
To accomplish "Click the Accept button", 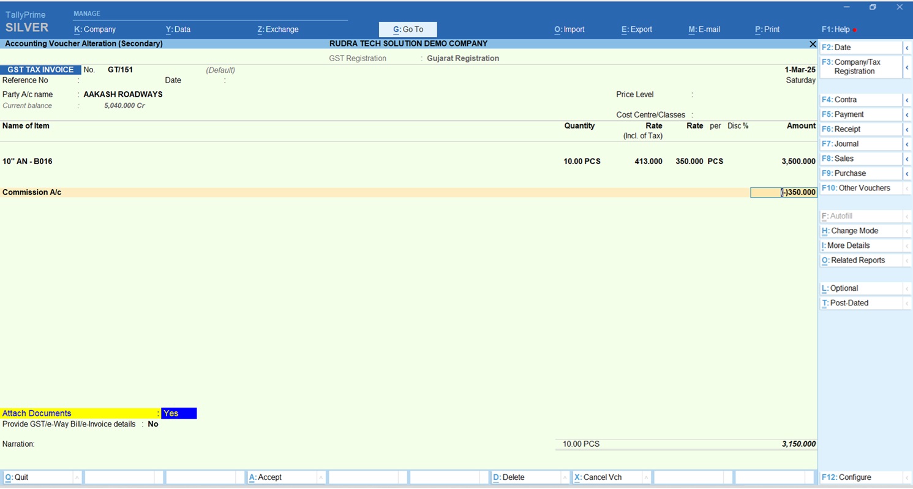I will coord(265,477).
